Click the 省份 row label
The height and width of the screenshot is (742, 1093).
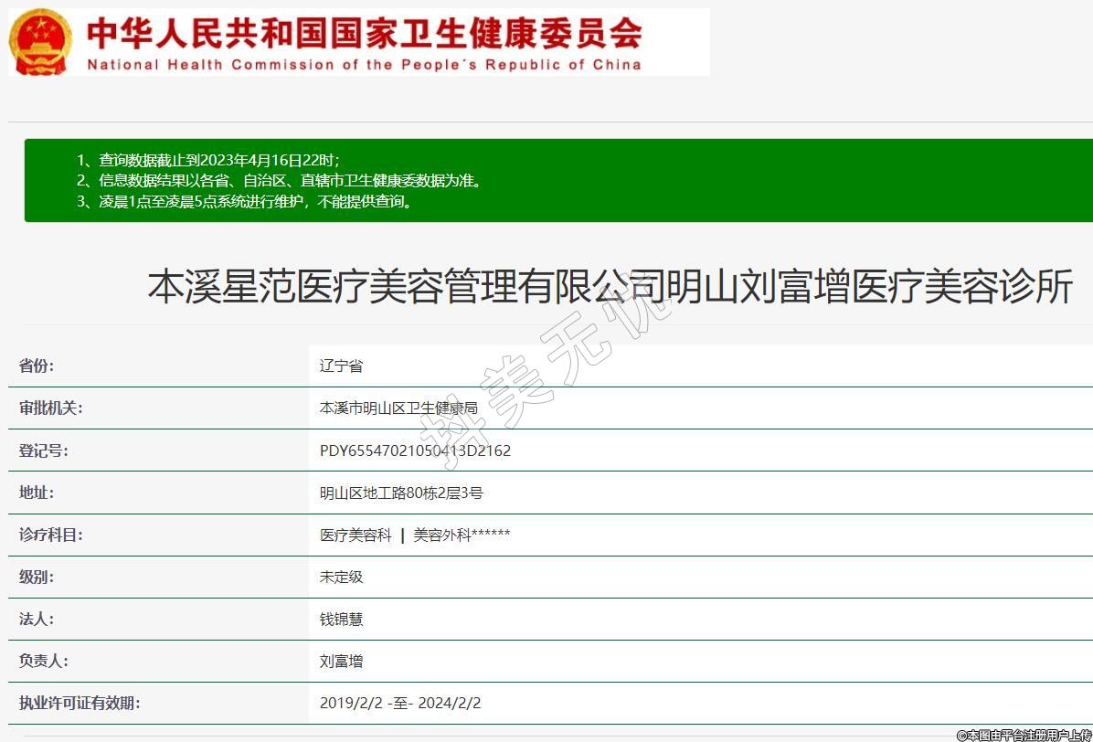[37, 366]
